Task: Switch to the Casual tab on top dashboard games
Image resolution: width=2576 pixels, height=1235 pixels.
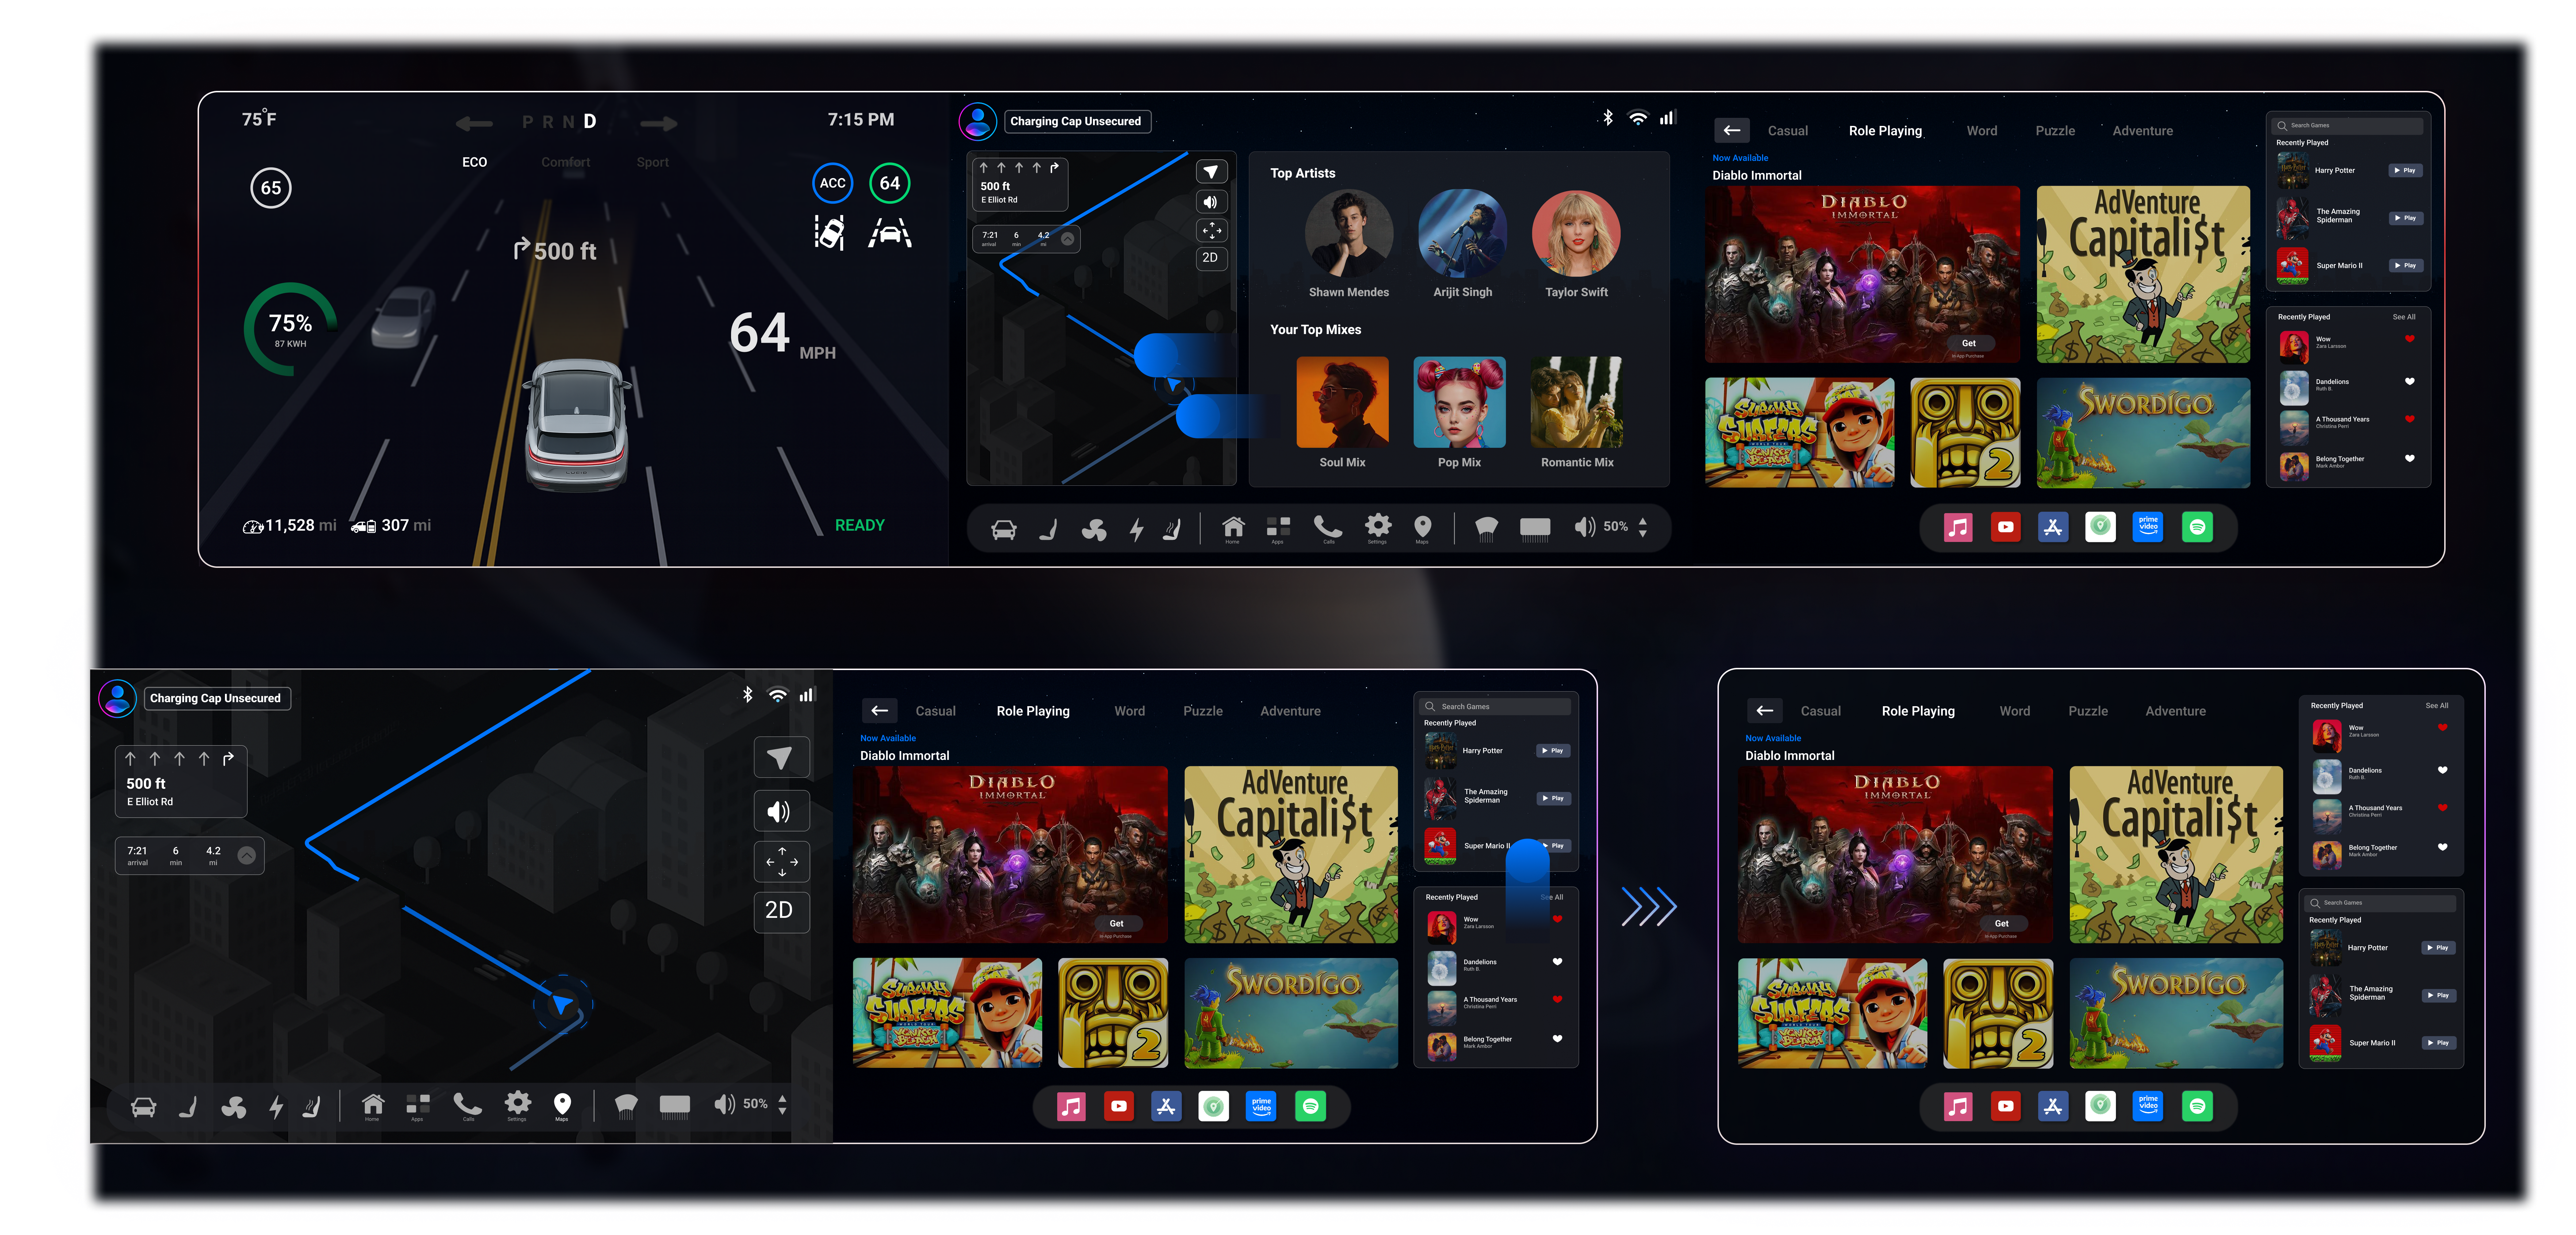Action: click(1788, 131)
